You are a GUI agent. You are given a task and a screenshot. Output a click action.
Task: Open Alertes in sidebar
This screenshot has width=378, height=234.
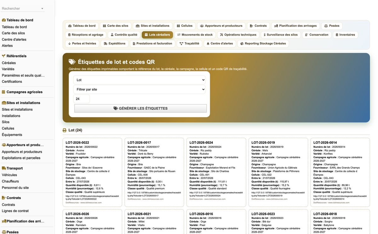point(7,46)
